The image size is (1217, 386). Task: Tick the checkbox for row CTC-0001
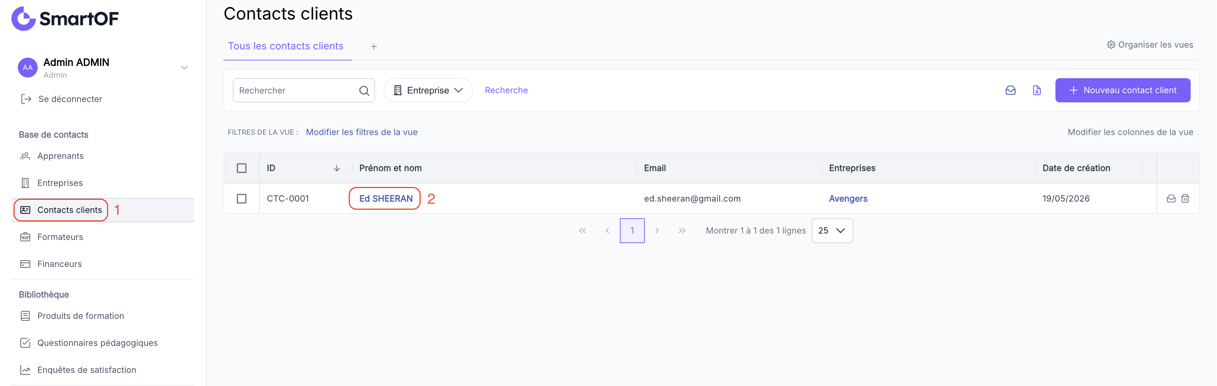tap(241, 199)
